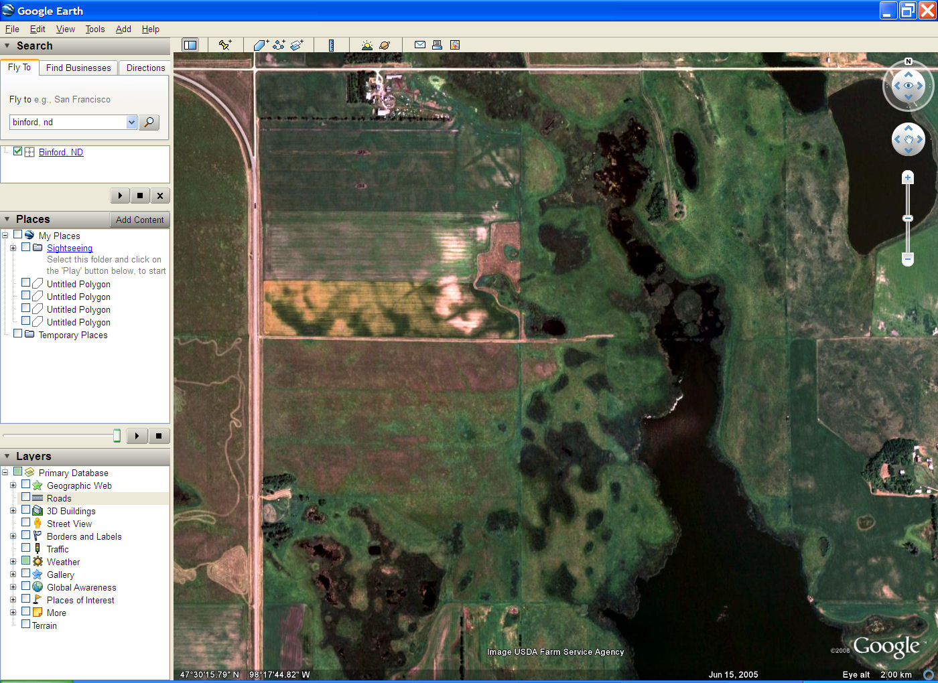Image resolution: width=938 pixels, height=683 pixels.
Task: Enable the 3D Buildings layer
Action: pyautogui.click(x=26, y=510)
